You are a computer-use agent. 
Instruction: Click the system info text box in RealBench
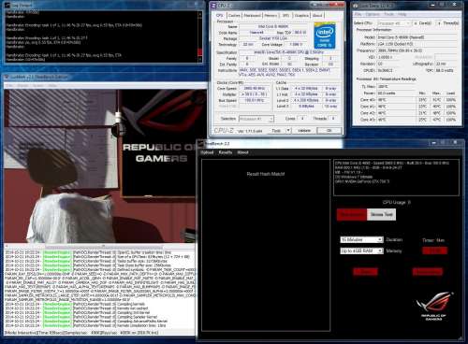click(x=396, y=178)
